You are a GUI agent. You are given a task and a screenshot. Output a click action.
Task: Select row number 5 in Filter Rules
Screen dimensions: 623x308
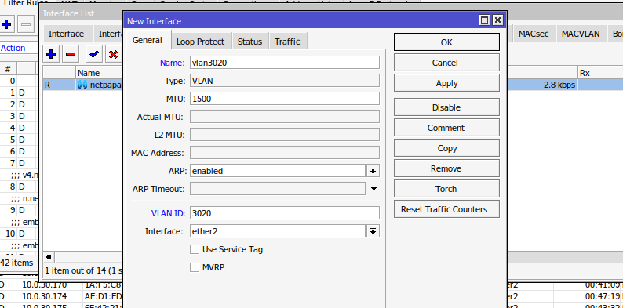coord(20,140)
